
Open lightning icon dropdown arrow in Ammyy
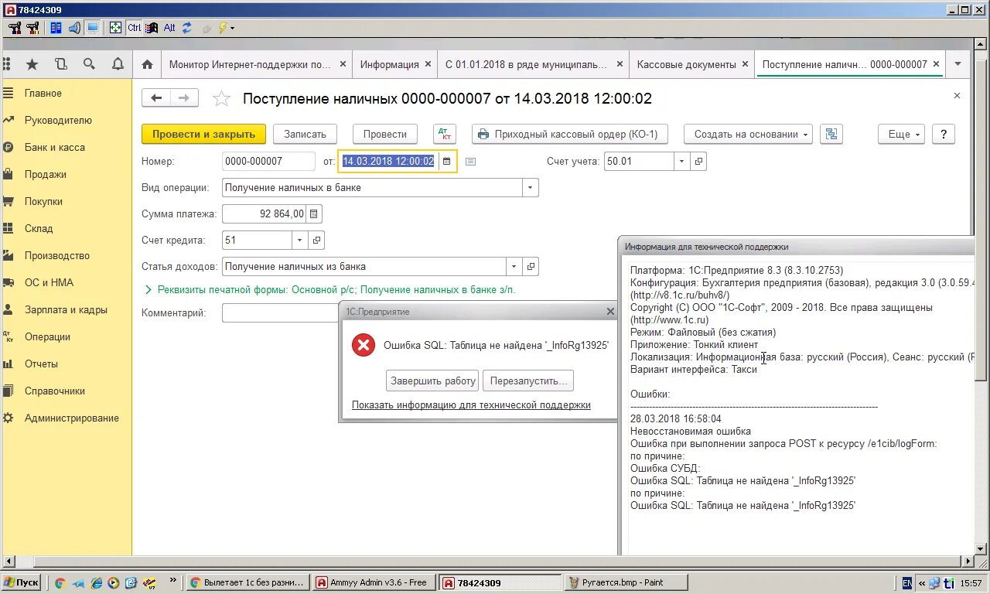point(232,28)
